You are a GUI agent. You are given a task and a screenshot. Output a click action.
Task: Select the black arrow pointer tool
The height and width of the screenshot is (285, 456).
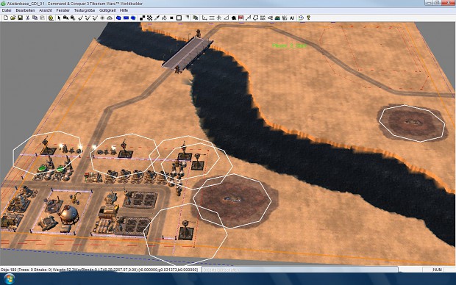(x=59, y=18)
